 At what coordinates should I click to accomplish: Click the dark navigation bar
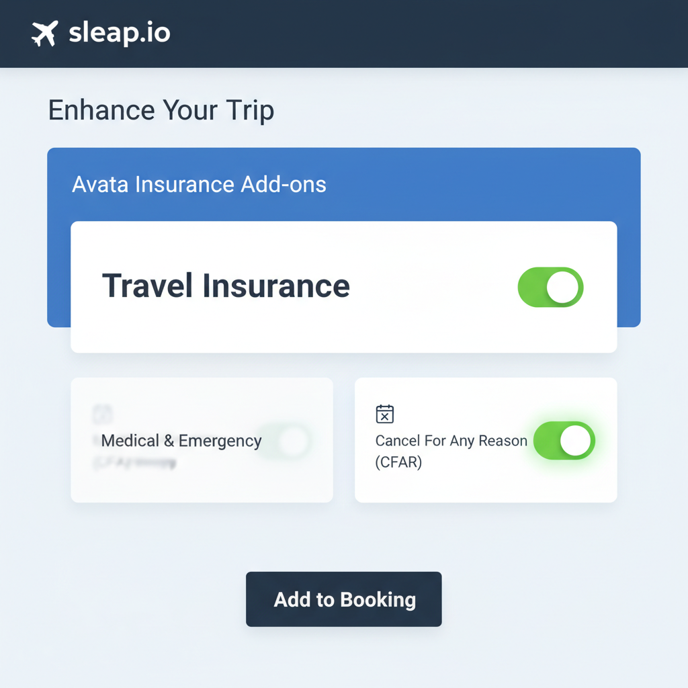[x=344, y=33]
